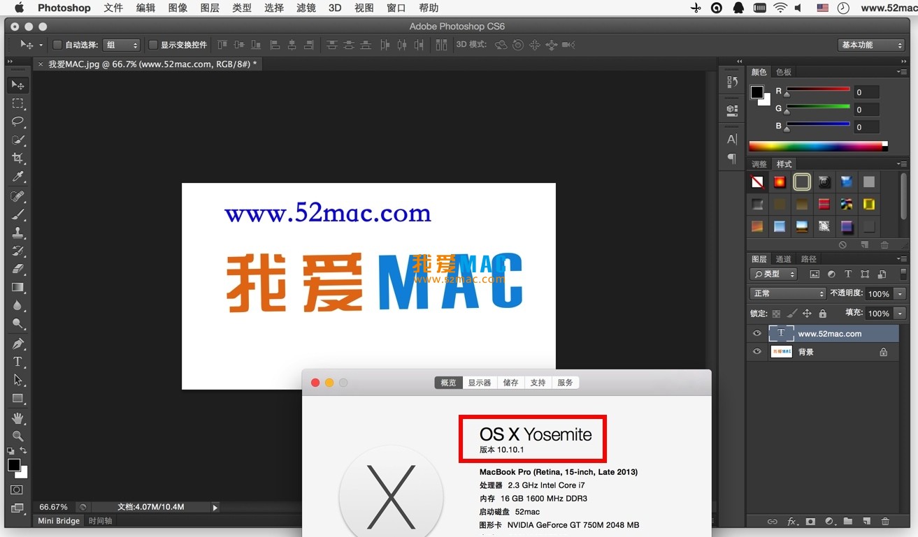Screen dimensions: 918x537
Task: Click the 显示器 button in About window
Action: click(479, 382)
